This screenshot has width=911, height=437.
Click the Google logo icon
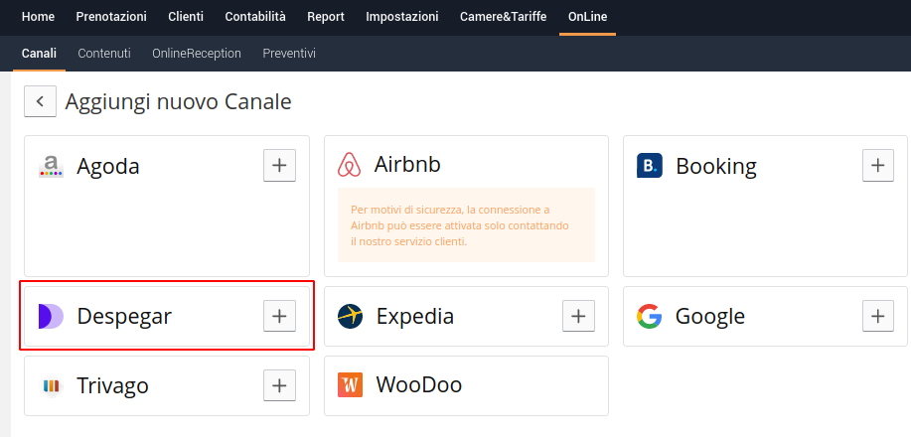click(649, 316)
